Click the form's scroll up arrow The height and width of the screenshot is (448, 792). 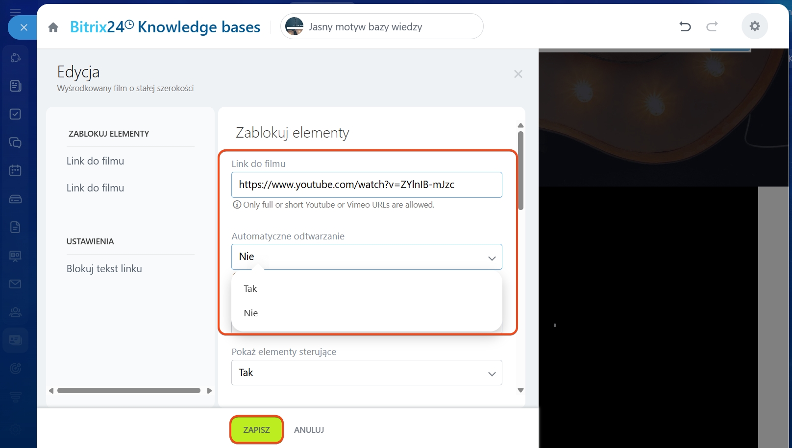coord(520,125)
